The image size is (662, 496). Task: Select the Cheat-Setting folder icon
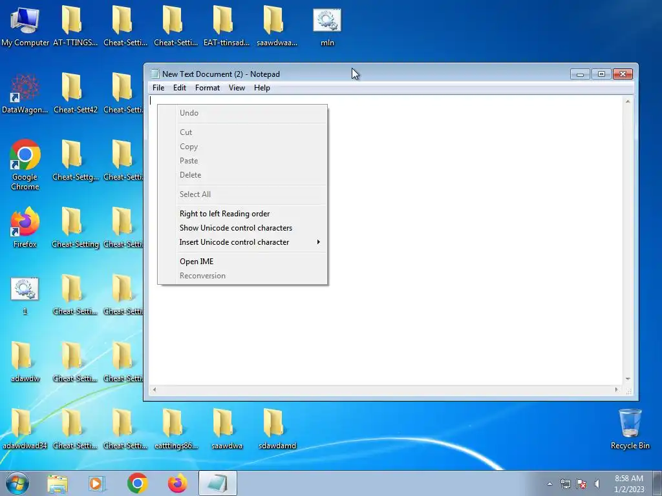(75, 228)
